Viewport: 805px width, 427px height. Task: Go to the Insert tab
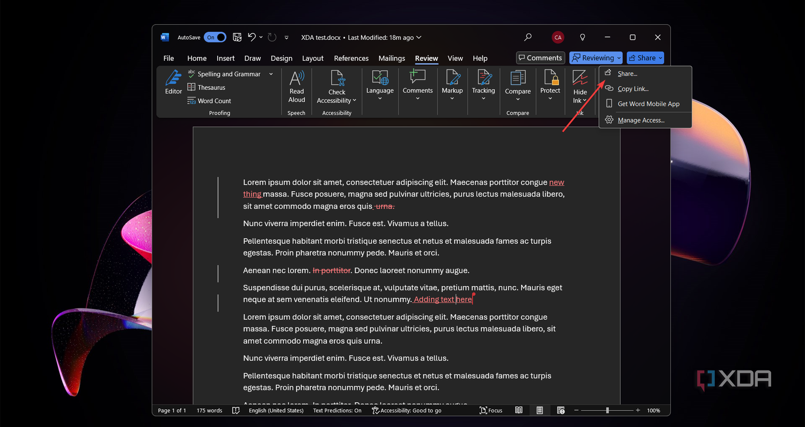[225, 58]
